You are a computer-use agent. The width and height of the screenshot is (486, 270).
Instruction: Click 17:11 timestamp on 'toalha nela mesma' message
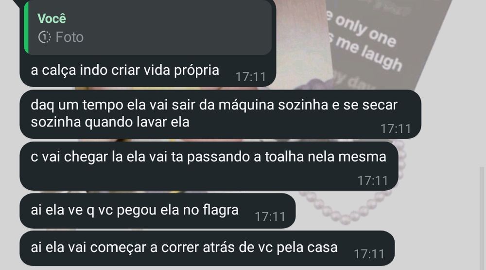(373, 180)
